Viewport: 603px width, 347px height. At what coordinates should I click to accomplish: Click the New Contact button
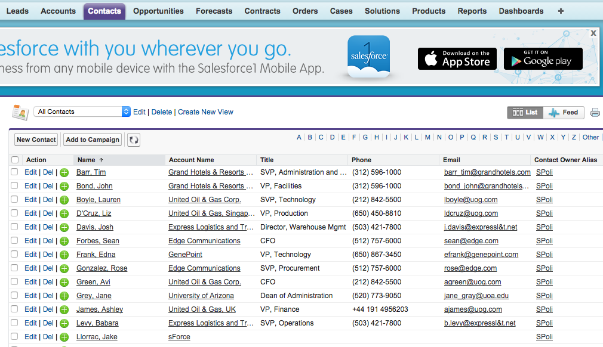click(x=36, y=140)
